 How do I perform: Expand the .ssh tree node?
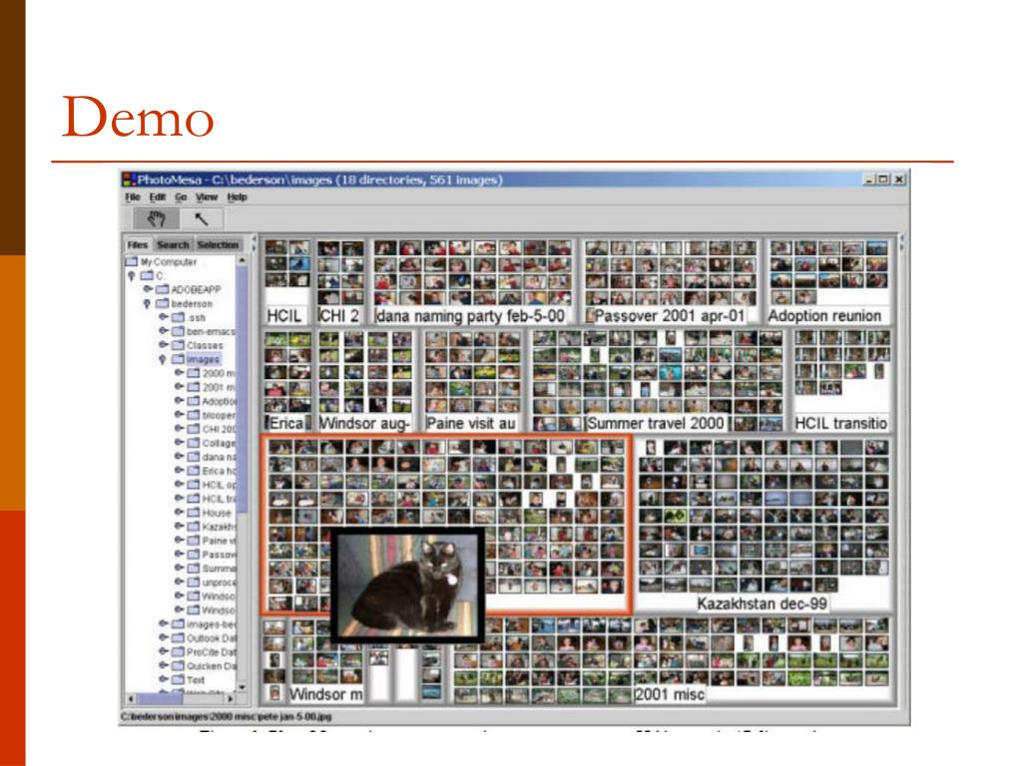(x=164, y=317)
